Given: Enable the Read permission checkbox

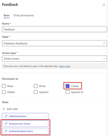Looking at the screenshot, I should pyautogui.click(x=4, y=86).
